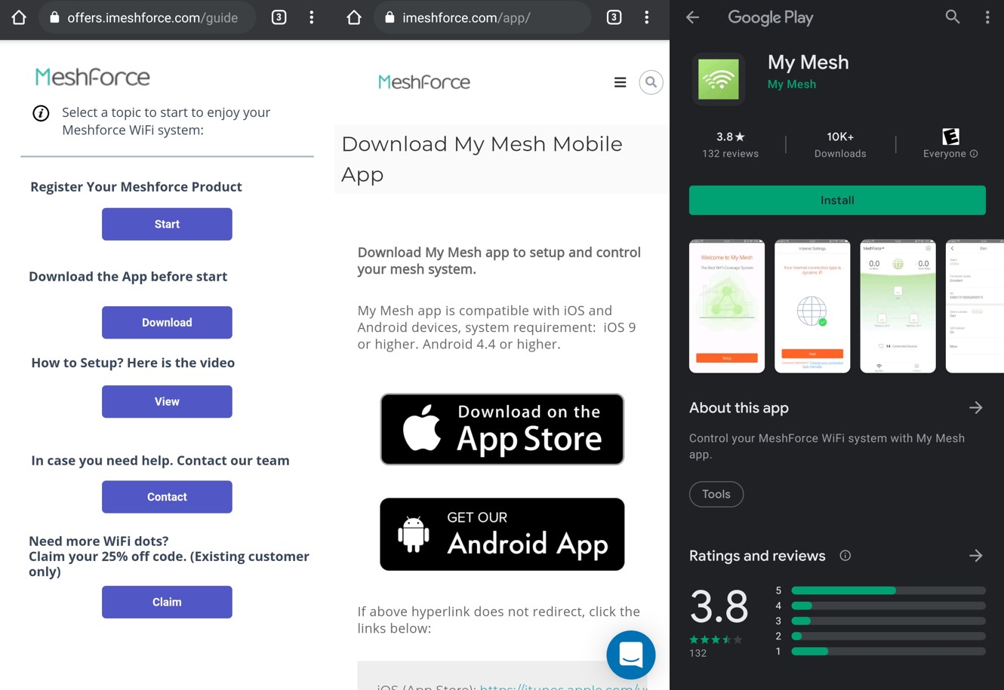The image size is (1004, 690).
Task: Open search in Google Play
Action: (x=953, y=17)
